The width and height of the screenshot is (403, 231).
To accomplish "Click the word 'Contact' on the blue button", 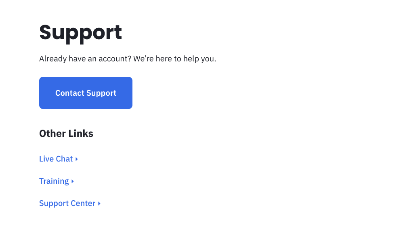I will tap(70, 93).
